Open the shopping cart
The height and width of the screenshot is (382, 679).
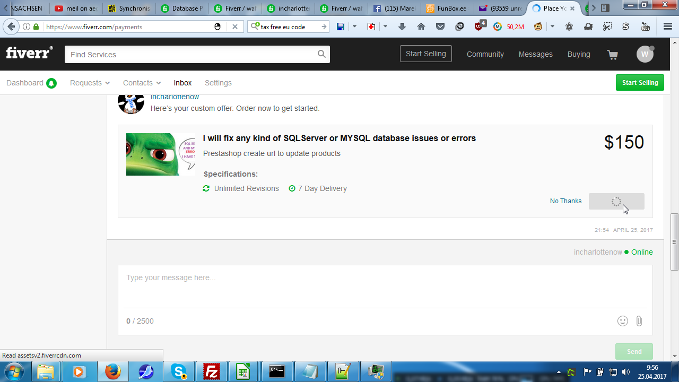613,55
